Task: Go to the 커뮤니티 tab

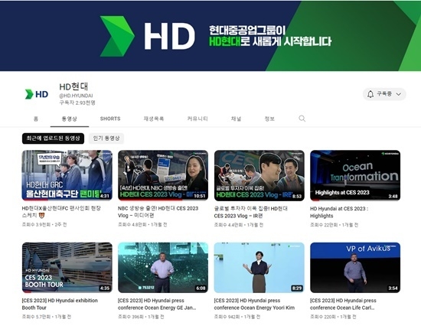Action: click(x=197, y=119)
